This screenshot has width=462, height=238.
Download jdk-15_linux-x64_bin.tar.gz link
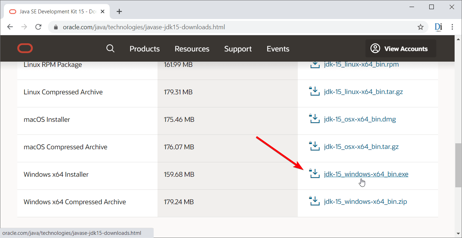[363, 92]
